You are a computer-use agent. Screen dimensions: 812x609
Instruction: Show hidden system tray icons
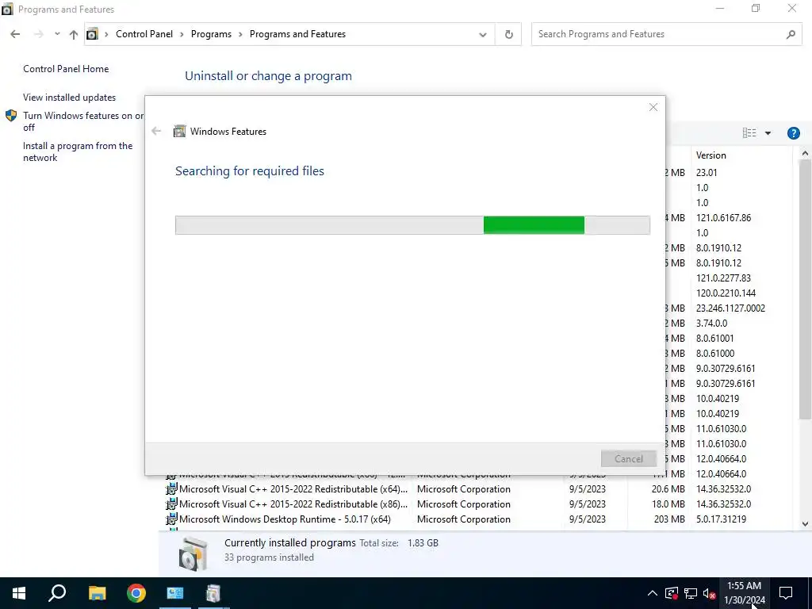click(653, 593)
